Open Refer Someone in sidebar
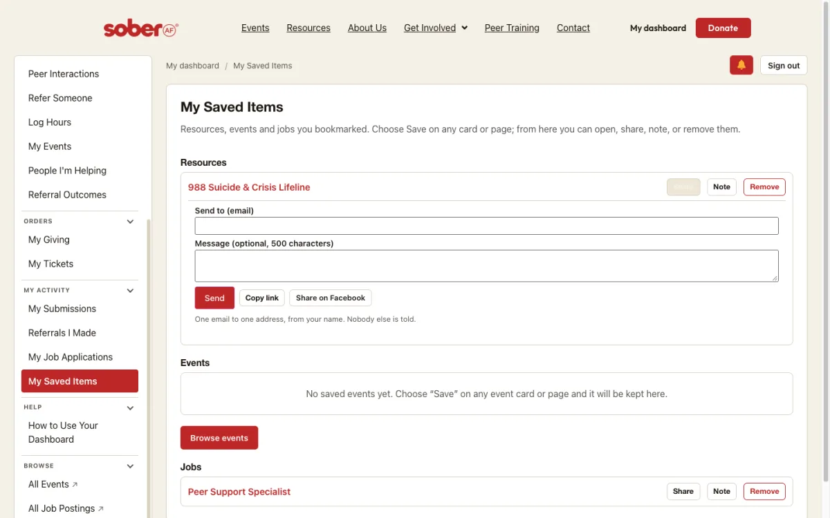830x518 pixels. (80, 98)
